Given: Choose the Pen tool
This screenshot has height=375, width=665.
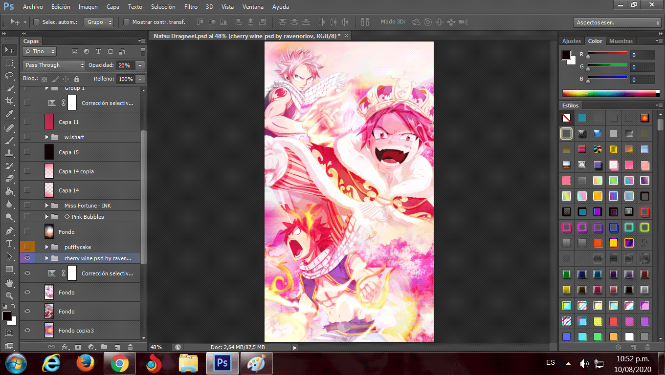Looking at the screenshot, I should click(9, 230).
